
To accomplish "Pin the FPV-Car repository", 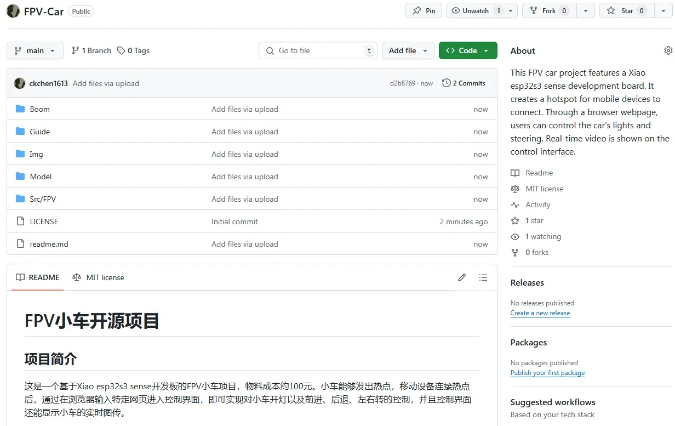I will (424, 10).
